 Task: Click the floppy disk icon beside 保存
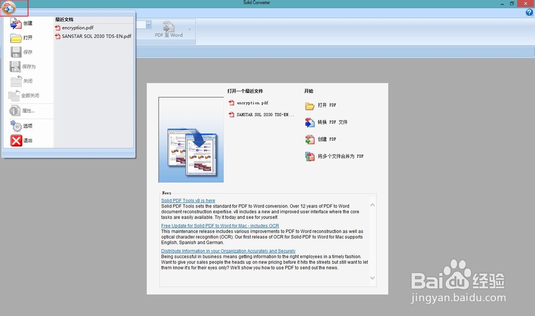tap(16, 52)
